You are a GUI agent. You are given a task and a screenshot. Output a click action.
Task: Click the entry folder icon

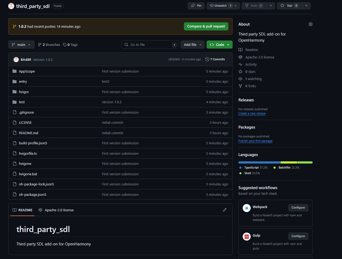click(15, 81)
